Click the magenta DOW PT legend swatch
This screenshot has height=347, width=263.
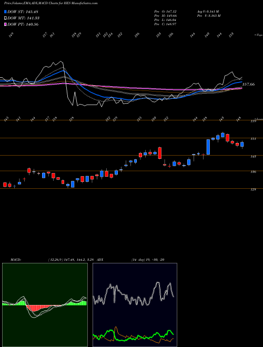[5, 24]
